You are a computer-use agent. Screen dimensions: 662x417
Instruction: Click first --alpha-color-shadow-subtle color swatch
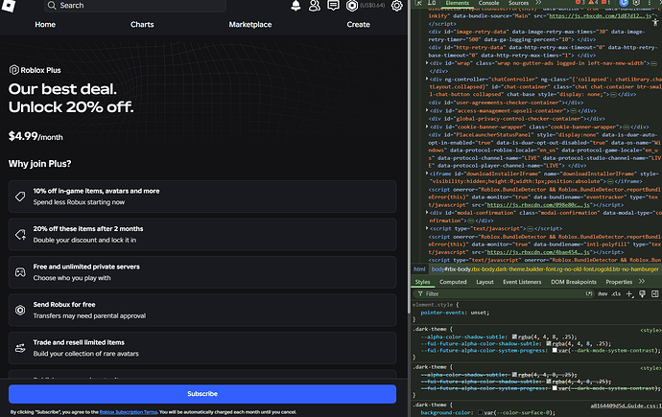(514, 336)
